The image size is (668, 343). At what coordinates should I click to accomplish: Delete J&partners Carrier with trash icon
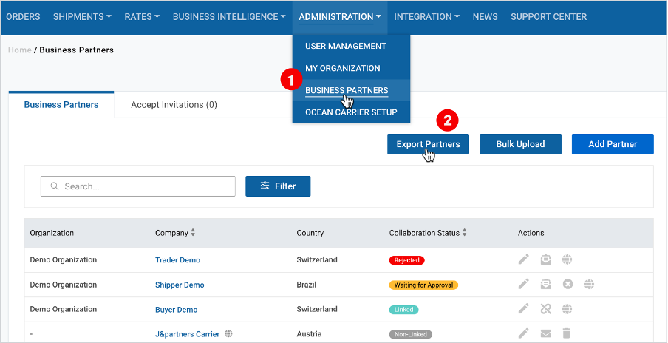(566, 333)
